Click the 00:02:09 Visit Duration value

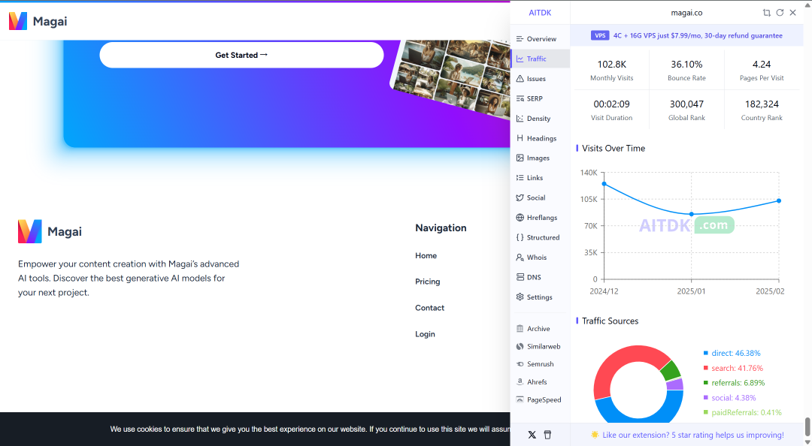tap(611, 104)
